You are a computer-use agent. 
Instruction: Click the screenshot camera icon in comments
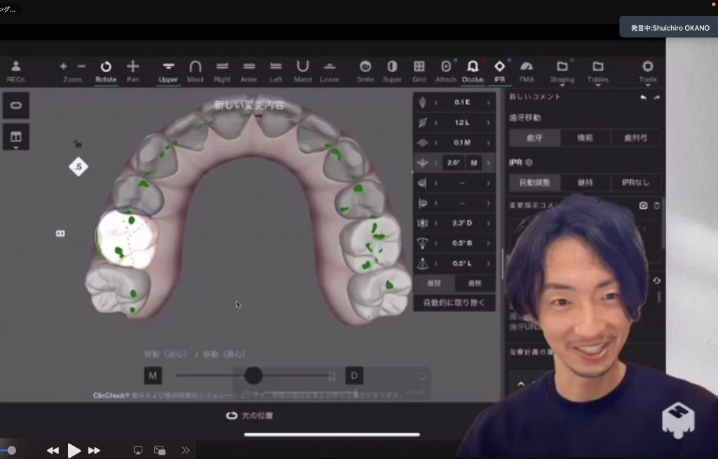pos(644,205)
